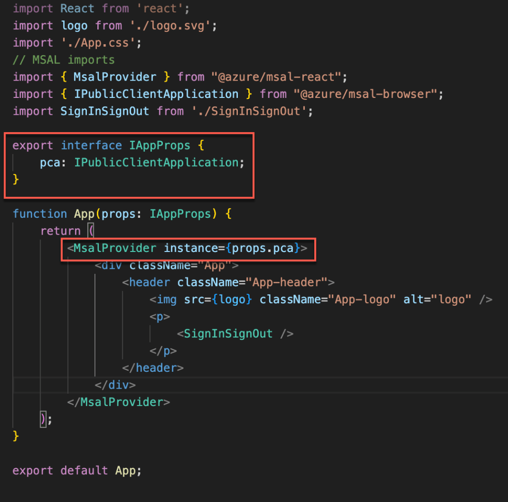
Task: Click the SignInSignOut JSX component tag
Action: (x=228, y=334)
